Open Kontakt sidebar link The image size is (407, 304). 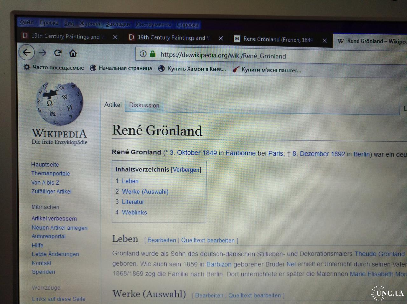click(41, 263)
